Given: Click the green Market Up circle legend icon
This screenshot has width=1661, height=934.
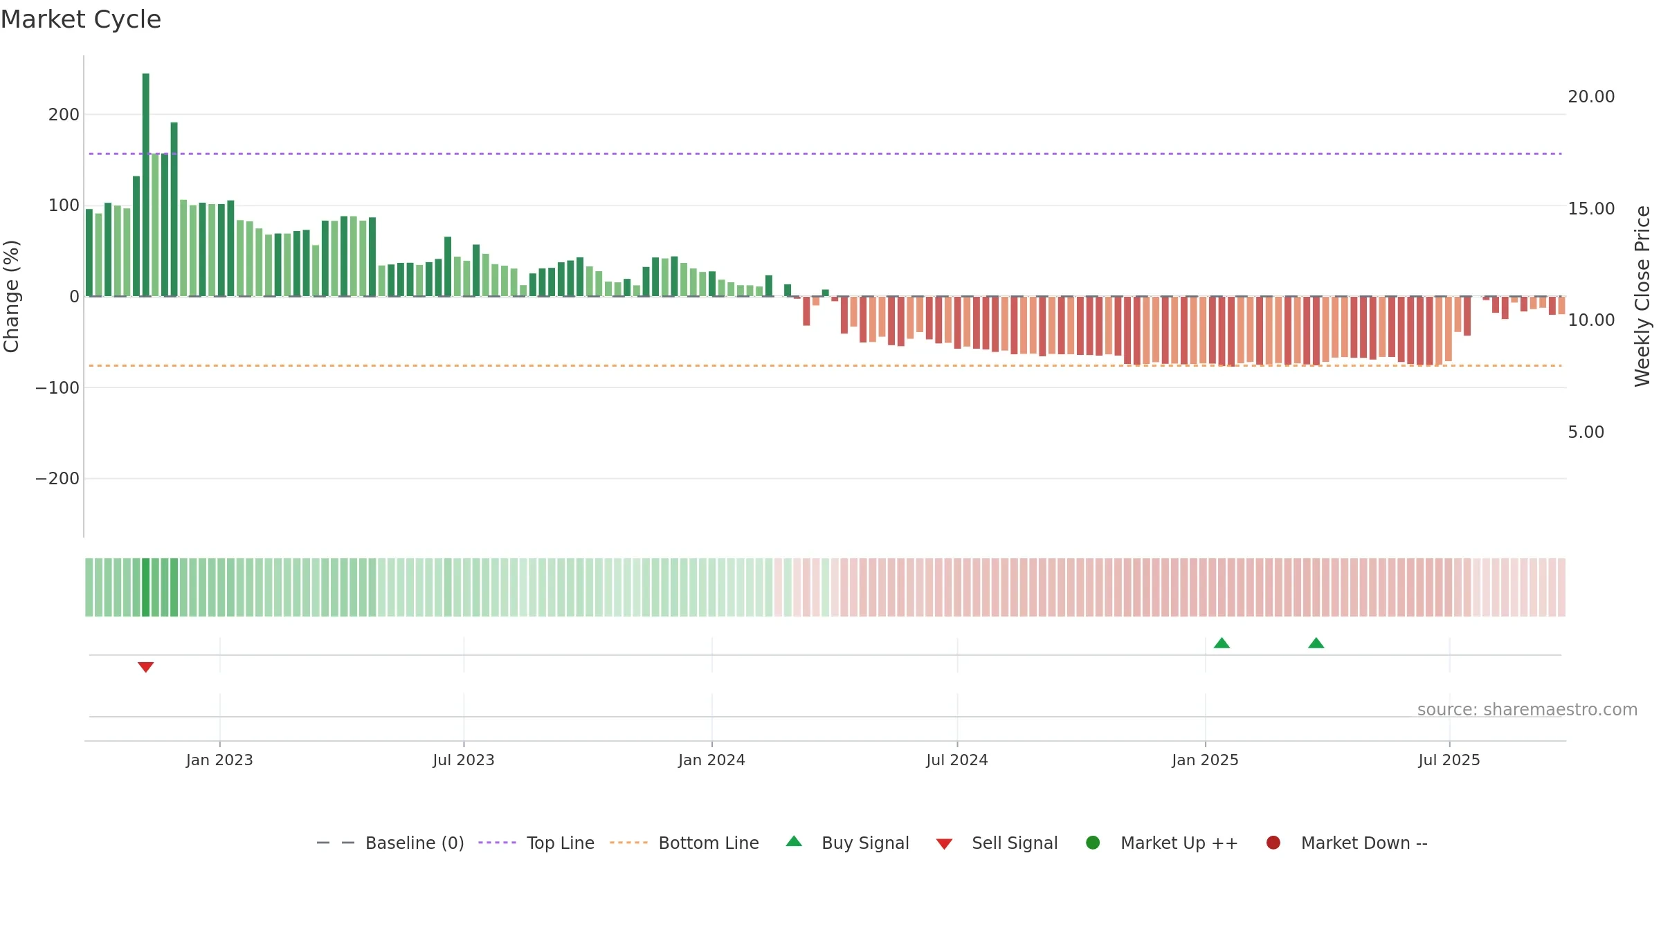Looking at the screenshot, I should pyautogui.click(x=1093, y=843).
